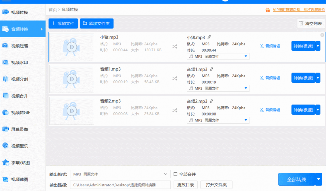Open the VIP限时特惠活动 promo link

(x=299, y=10)
